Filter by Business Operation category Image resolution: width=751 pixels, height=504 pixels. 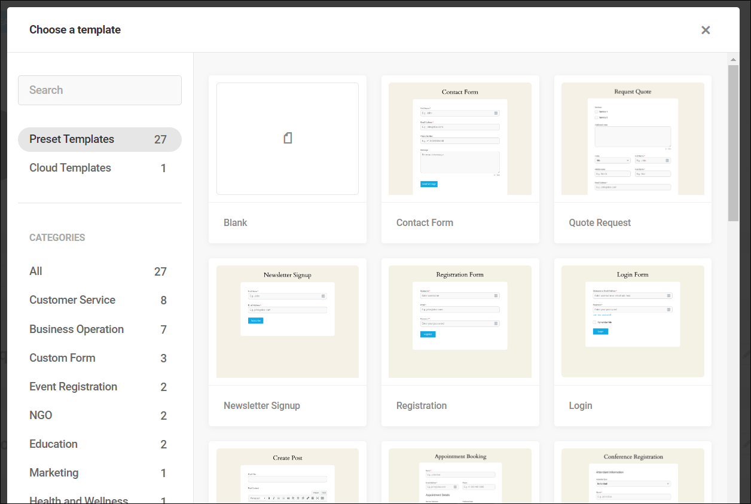[76, 329]
